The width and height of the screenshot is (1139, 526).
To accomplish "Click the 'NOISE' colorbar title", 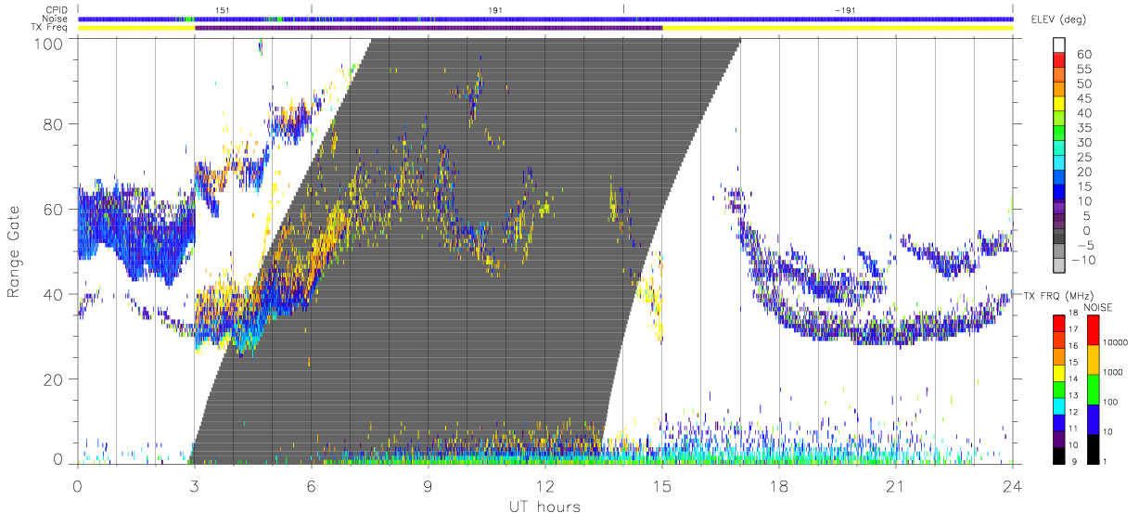I will pyautogui.click(x=1100, y=307).
